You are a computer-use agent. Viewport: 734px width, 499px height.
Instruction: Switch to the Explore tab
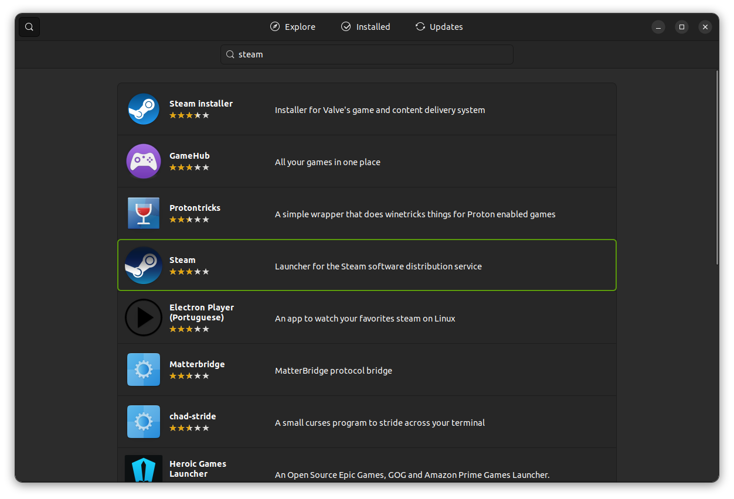pyautogui.click(x=293, y=26)
